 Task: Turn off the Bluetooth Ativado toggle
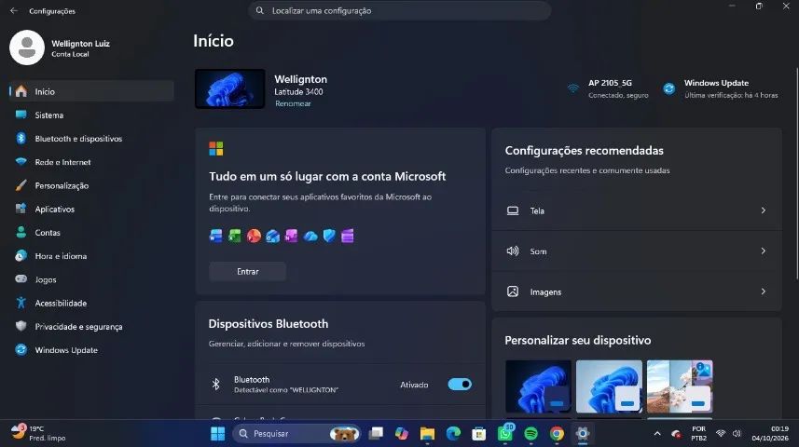coord(460,385)
